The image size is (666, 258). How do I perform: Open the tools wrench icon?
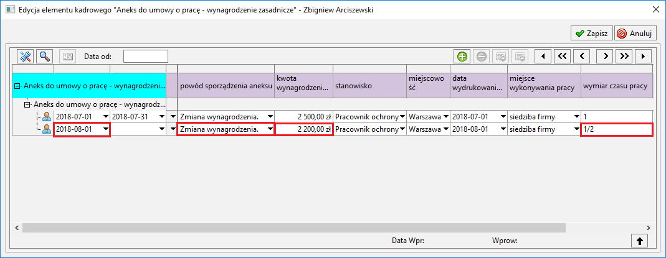(25, 56)
